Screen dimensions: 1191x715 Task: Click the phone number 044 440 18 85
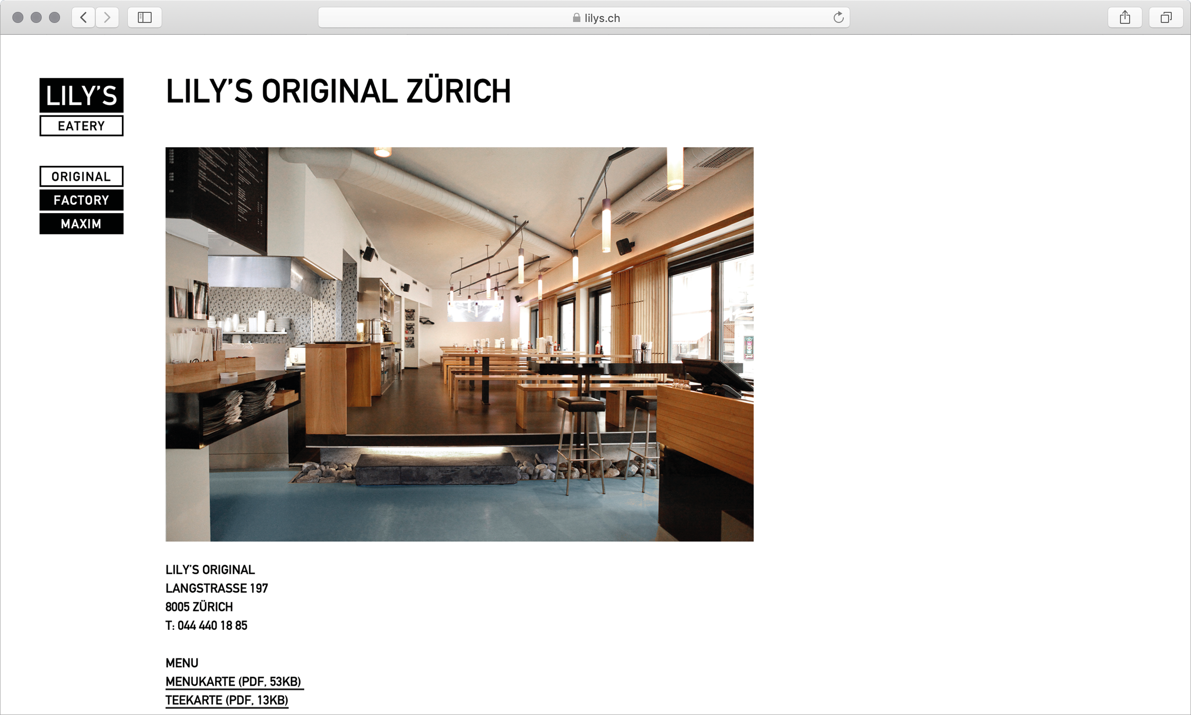coord(212,625)
